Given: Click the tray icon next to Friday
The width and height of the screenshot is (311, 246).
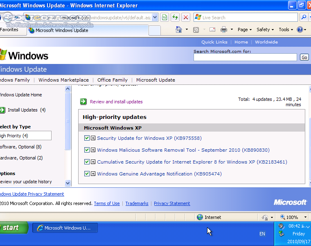Looking at the screenshot, I should (x=281, y=234).
